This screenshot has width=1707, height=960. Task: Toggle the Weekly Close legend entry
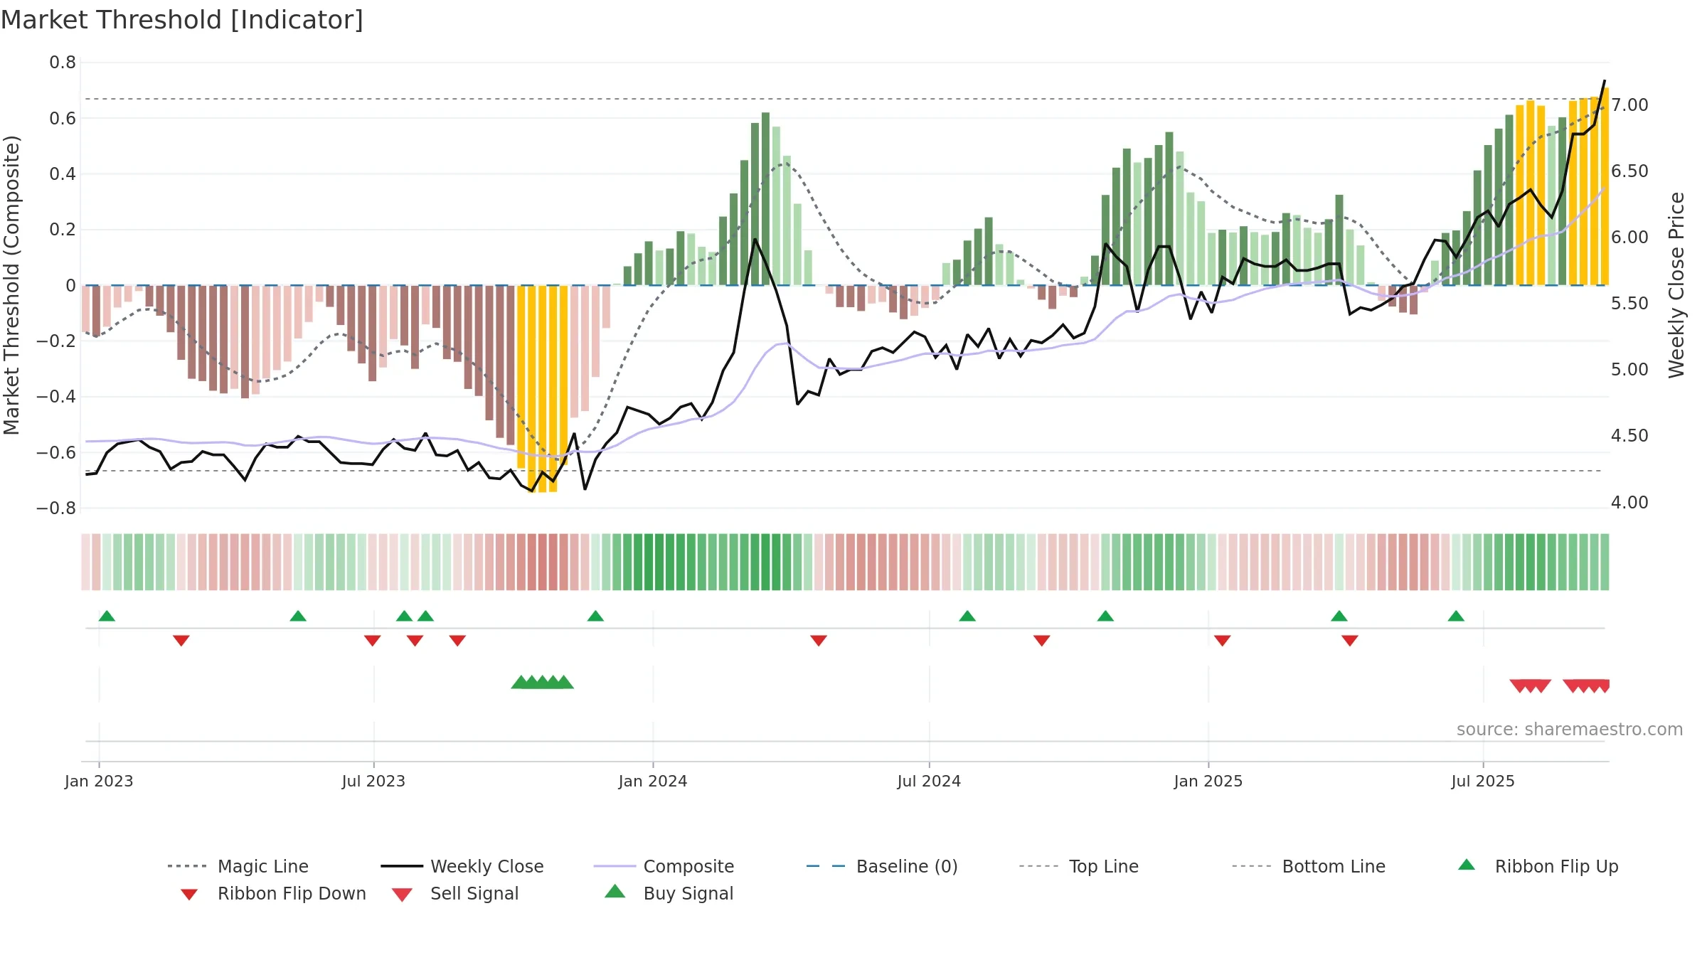tap(462, 866)
